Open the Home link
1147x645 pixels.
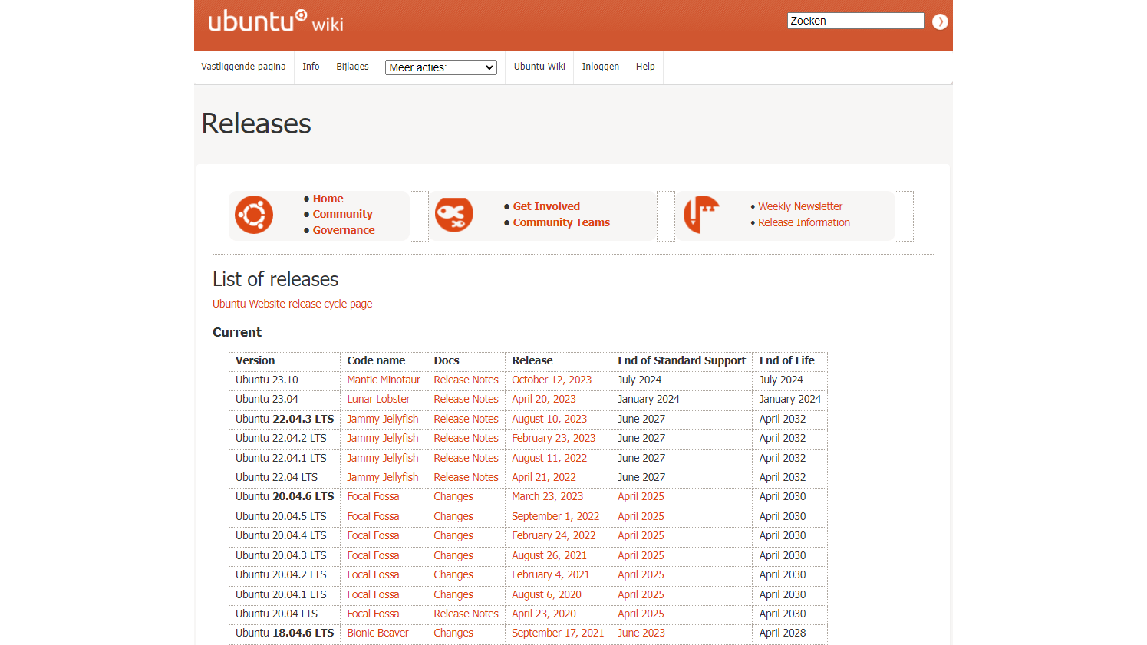point(328,199)
